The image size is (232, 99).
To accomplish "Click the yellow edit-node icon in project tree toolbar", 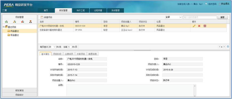I will tap(14, 22).
